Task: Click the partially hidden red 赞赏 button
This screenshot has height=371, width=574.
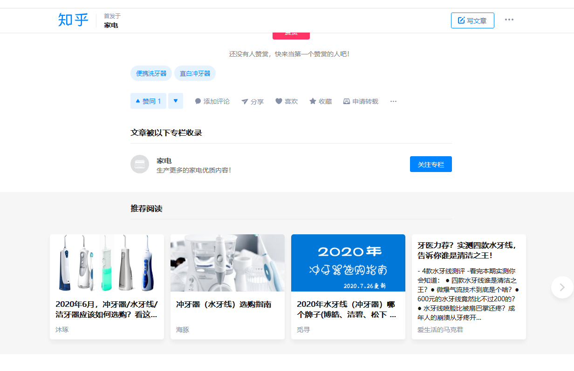Action: pyautogui.click(x=291, y=35)
